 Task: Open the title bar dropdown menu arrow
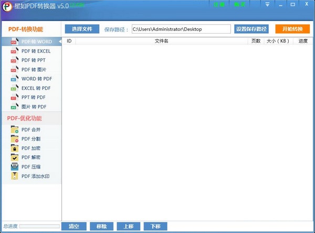coord(267,4)
